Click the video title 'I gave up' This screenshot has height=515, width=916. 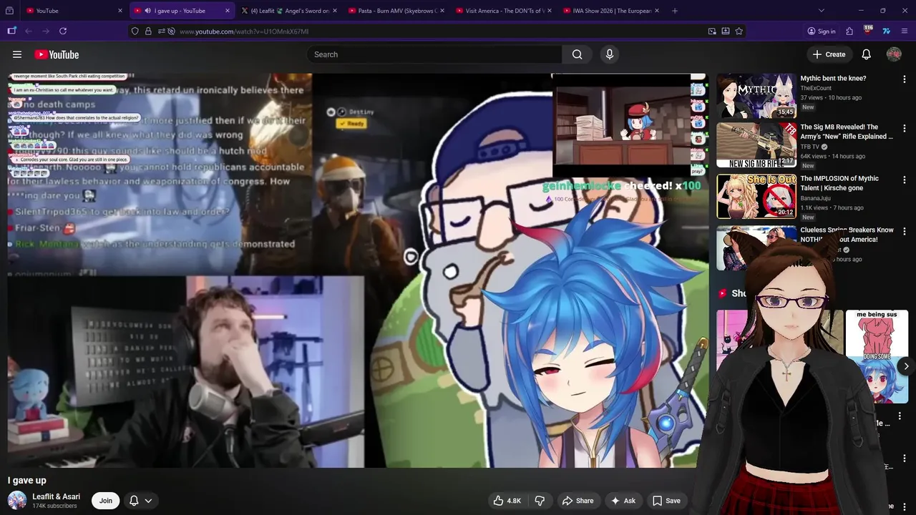[x=27, y=480]
